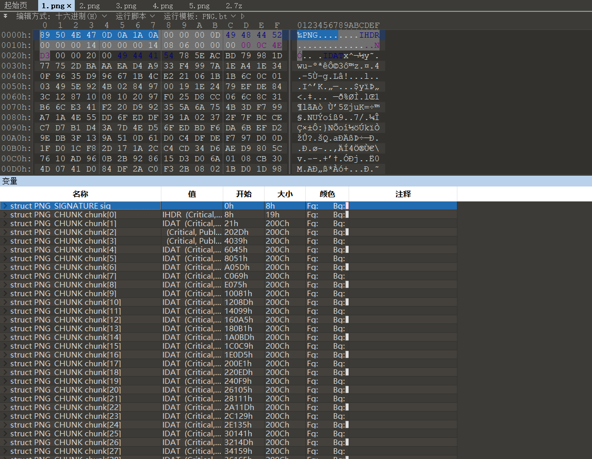Click the IHDR text in the ASCII pane
The height and width of the screenshot is (459, 592).
pos(370,35)
